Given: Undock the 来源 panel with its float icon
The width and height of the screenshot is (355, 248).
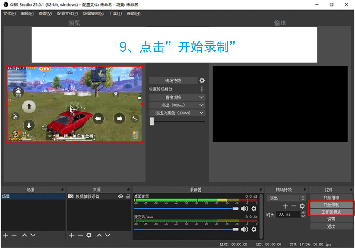Looking at the screenshot, I should (128, 190).
